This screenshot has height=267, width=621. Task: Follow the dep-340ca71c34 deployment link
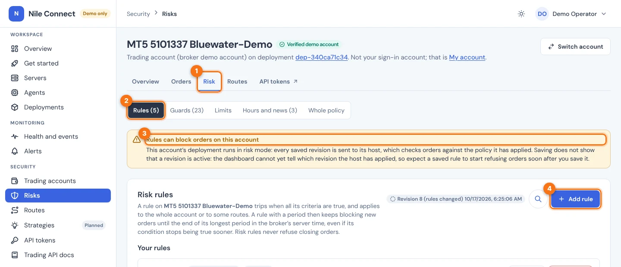point(322,57)
